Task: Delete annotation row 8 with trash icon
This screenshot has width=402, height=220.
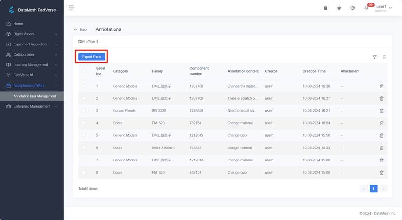Action: tap(381, 173)
